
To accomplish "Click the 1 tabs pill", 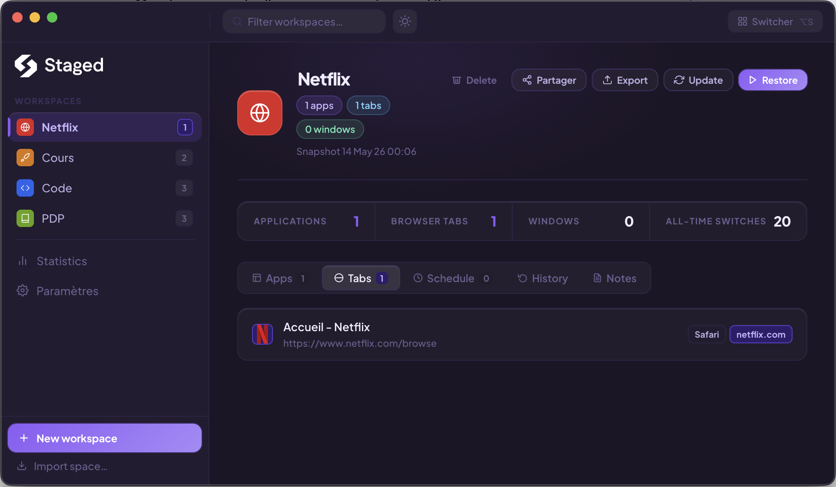I will (368, 105).
